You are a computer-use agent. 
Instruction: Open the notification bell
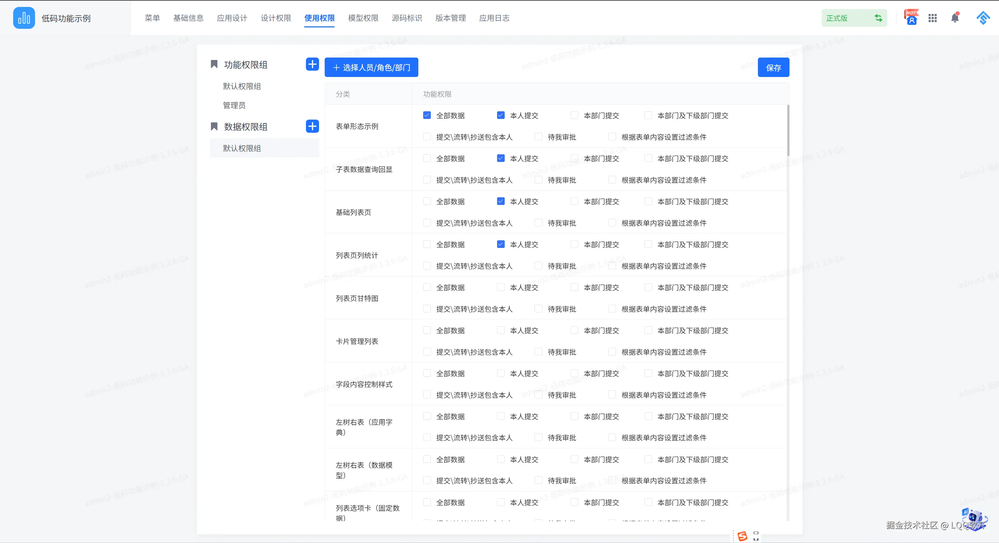click(x=955, y=18)
